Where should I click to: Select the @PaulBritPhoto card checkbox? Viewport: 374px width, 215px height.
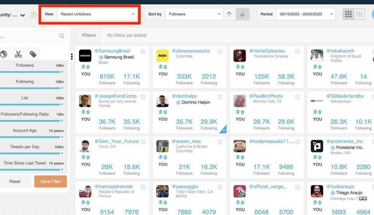coord(297,96)
